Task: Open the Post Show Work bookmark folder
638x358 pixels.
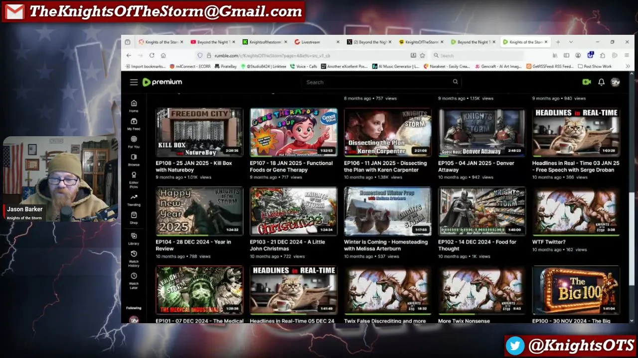Action: click(x=595, y=66)
